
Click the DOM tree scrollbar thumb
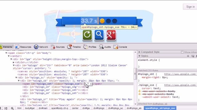[135, 74]
